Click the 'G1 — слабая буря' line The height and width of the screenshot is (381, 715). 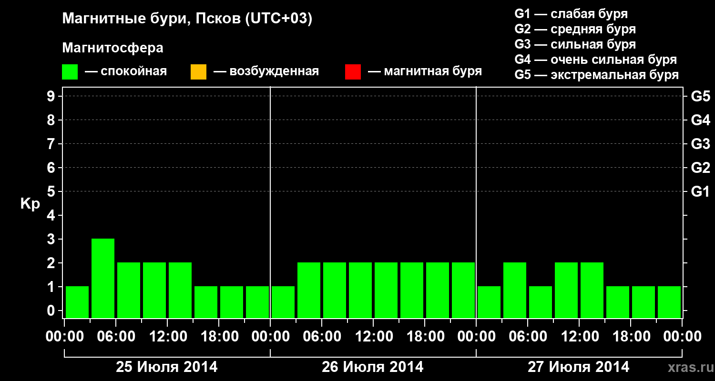571,14
